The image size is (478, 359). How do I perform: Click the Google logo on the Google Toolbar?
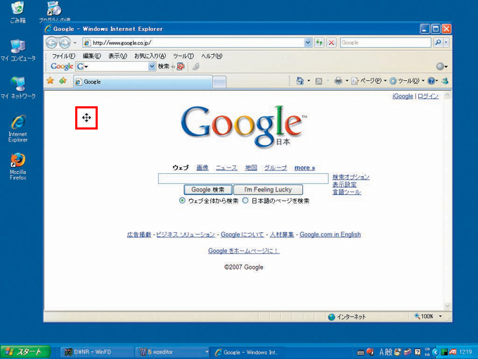tap(62, 66)
